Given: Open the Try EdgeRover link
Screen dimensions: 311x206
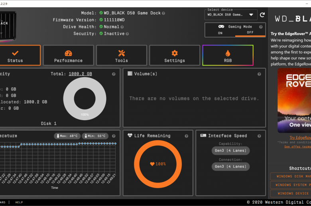Looking at the screenshot, I should pyautogui.click(x=300, y=137).
